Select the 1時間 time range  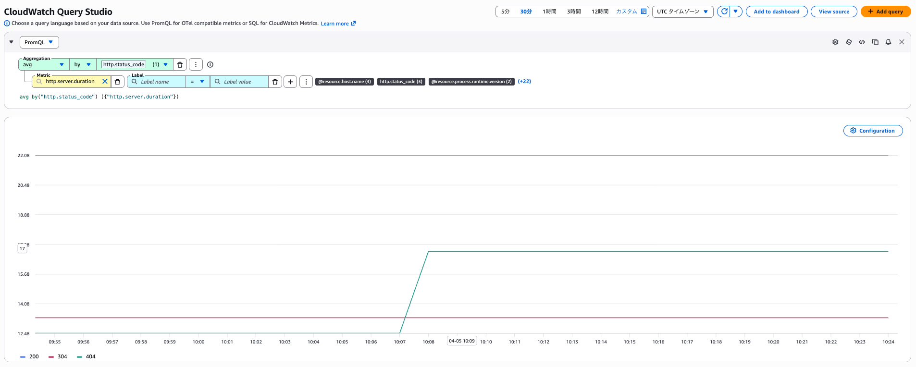549,12
